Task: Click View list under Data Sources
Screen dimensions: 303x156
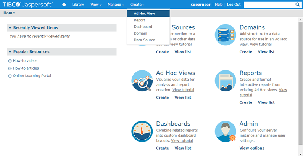Action: click(183, 52)
